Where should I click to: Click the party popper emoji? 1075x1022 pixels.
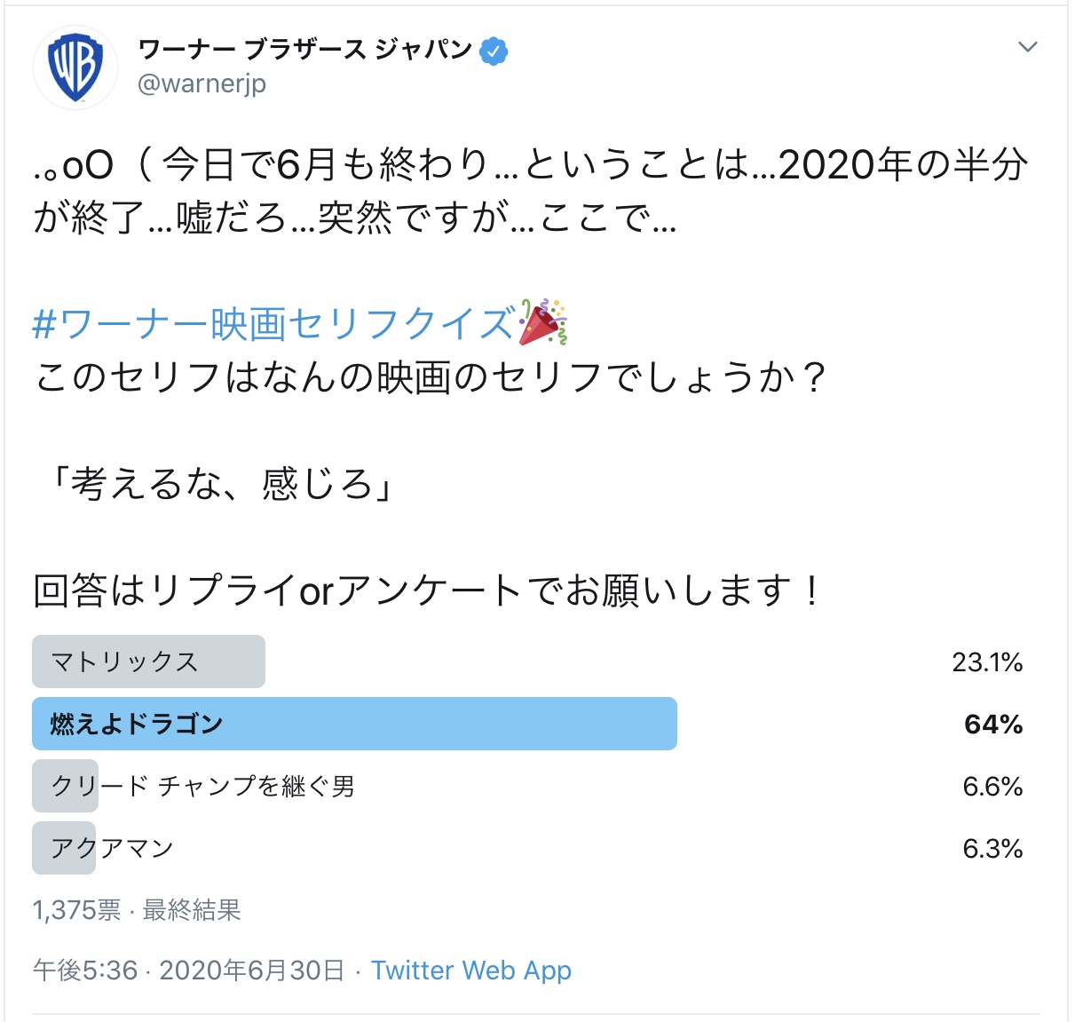click(542, 321)
